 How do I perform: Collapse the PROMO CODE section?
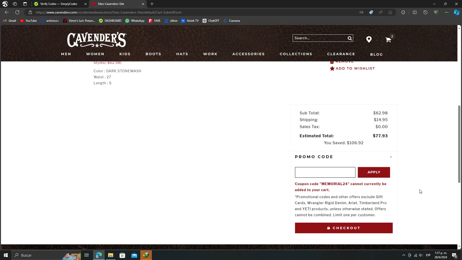pyautogui.click(x=391, y=157)
